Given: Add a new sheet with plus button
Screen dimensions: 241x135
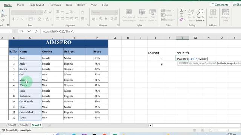Looking at the screenshot, I should point(49,126).
